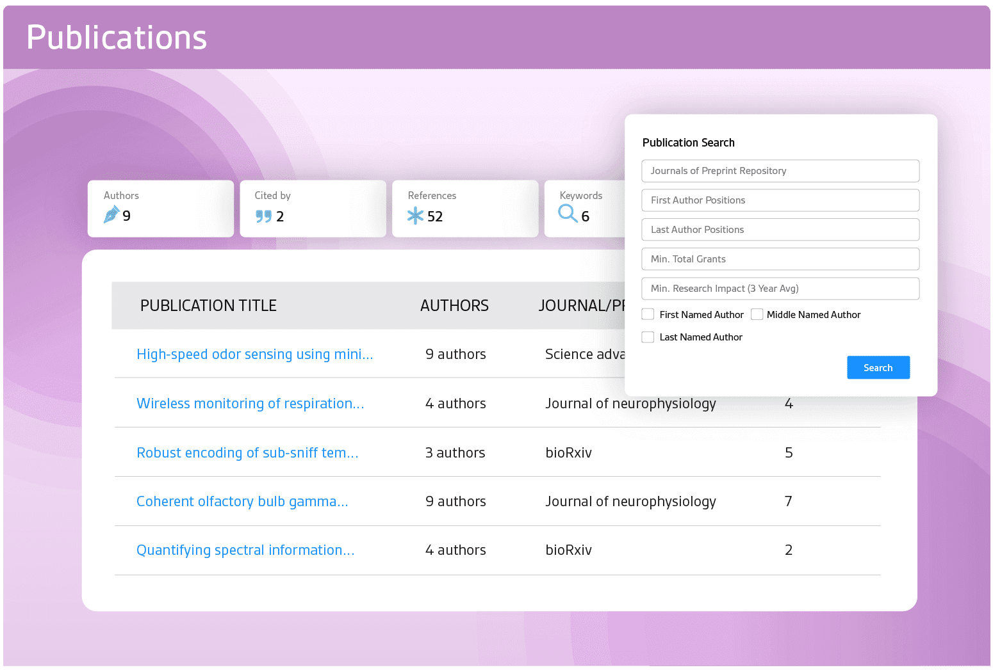This screenshot has width=993, height=670.
Task: Click '4 authors' in Wireless monitoring row
Action: [x=455, y=404]
